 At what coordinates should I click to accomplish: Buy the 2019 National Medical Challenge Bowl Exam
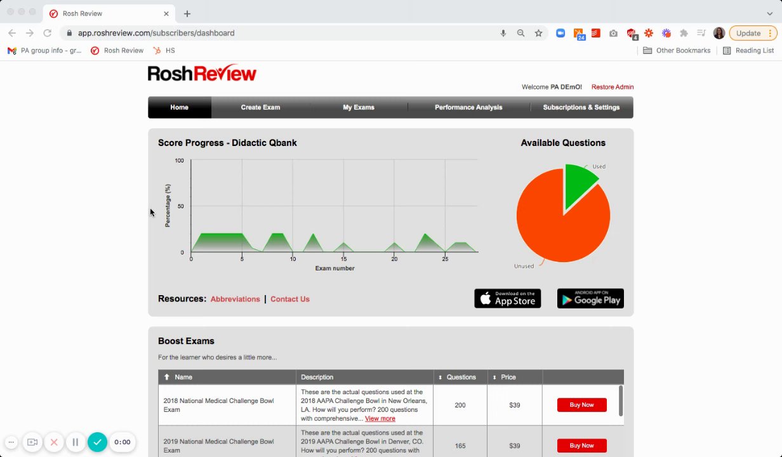tap(581, 446)
